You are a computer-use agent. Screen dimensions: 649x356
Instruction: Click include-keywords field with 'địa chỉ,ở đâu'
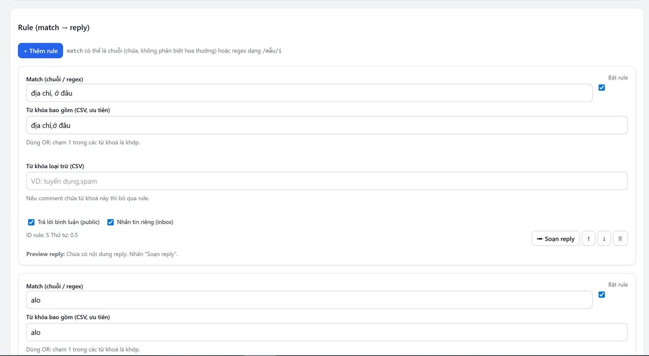click(326, 125)
